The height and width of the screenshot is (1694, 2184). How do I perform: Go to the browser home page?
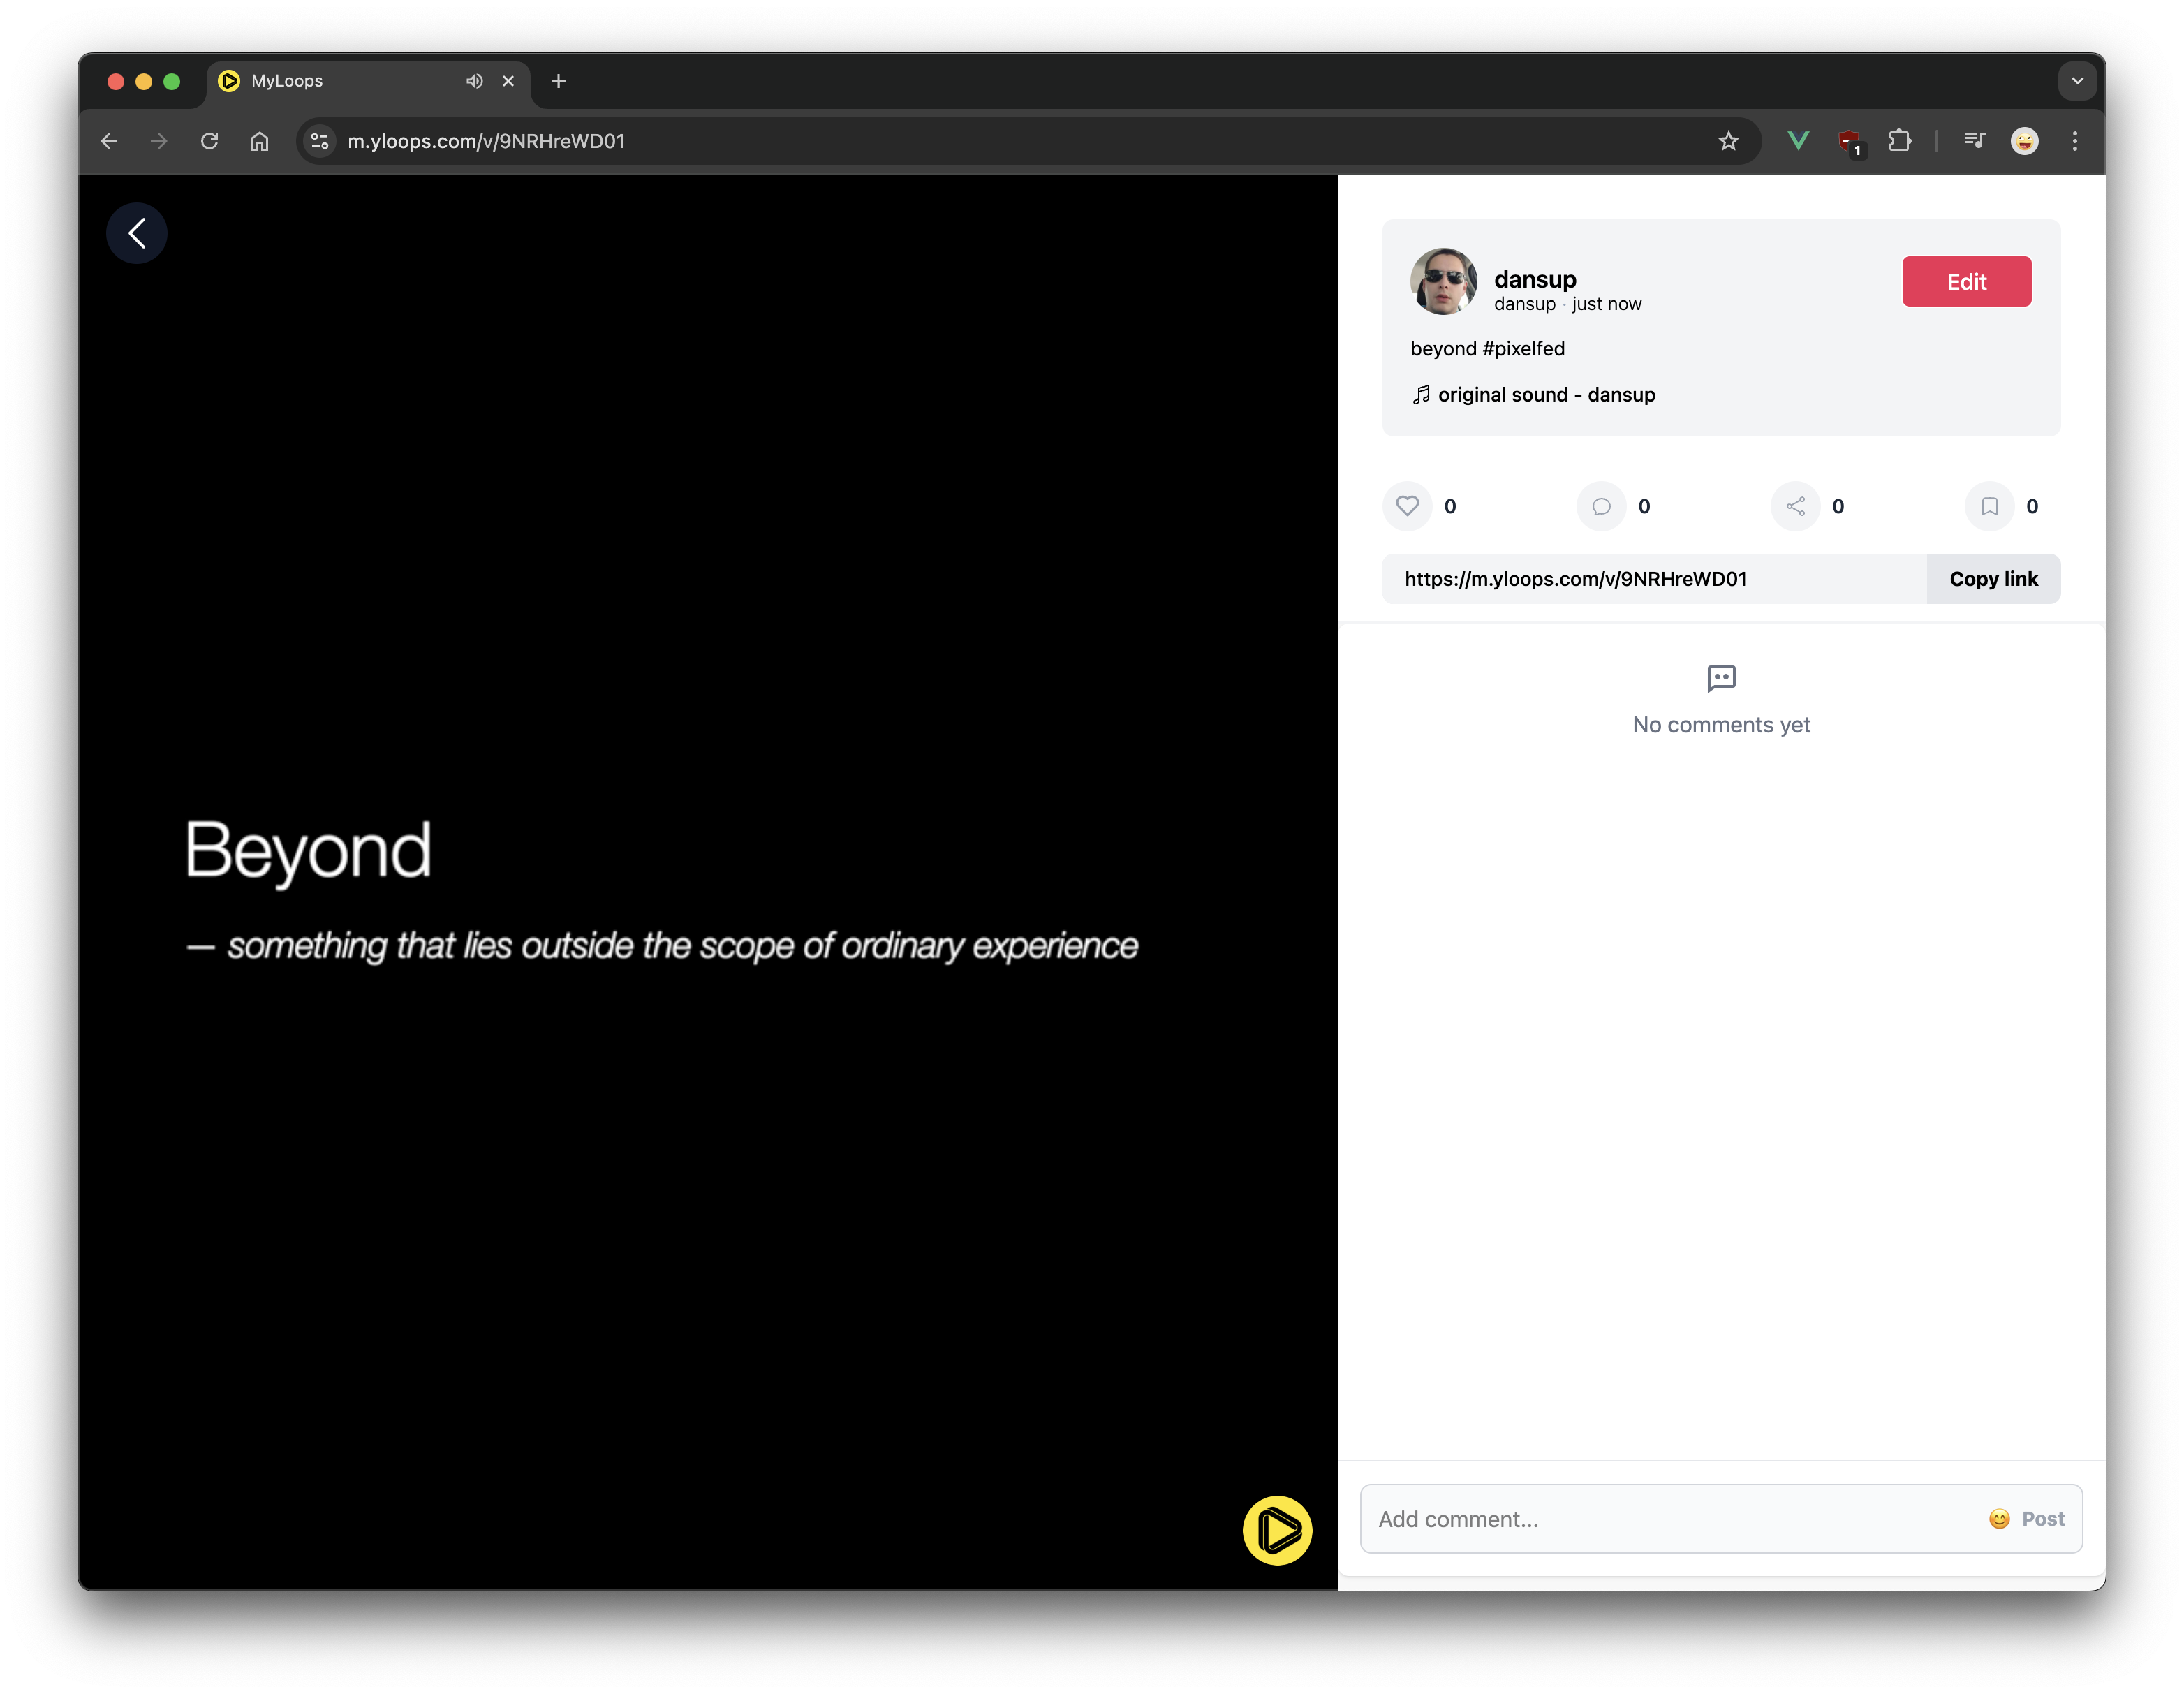[259, 141]
